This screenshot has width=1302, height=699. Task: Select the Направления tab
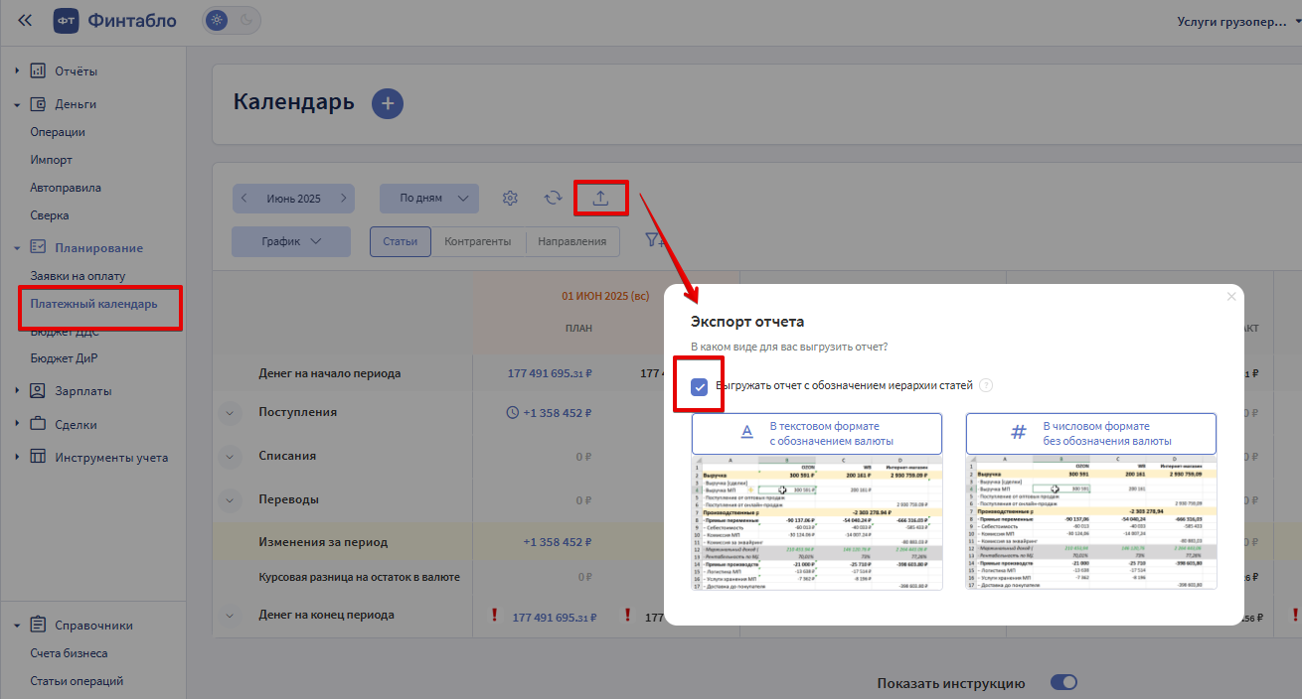571,241
